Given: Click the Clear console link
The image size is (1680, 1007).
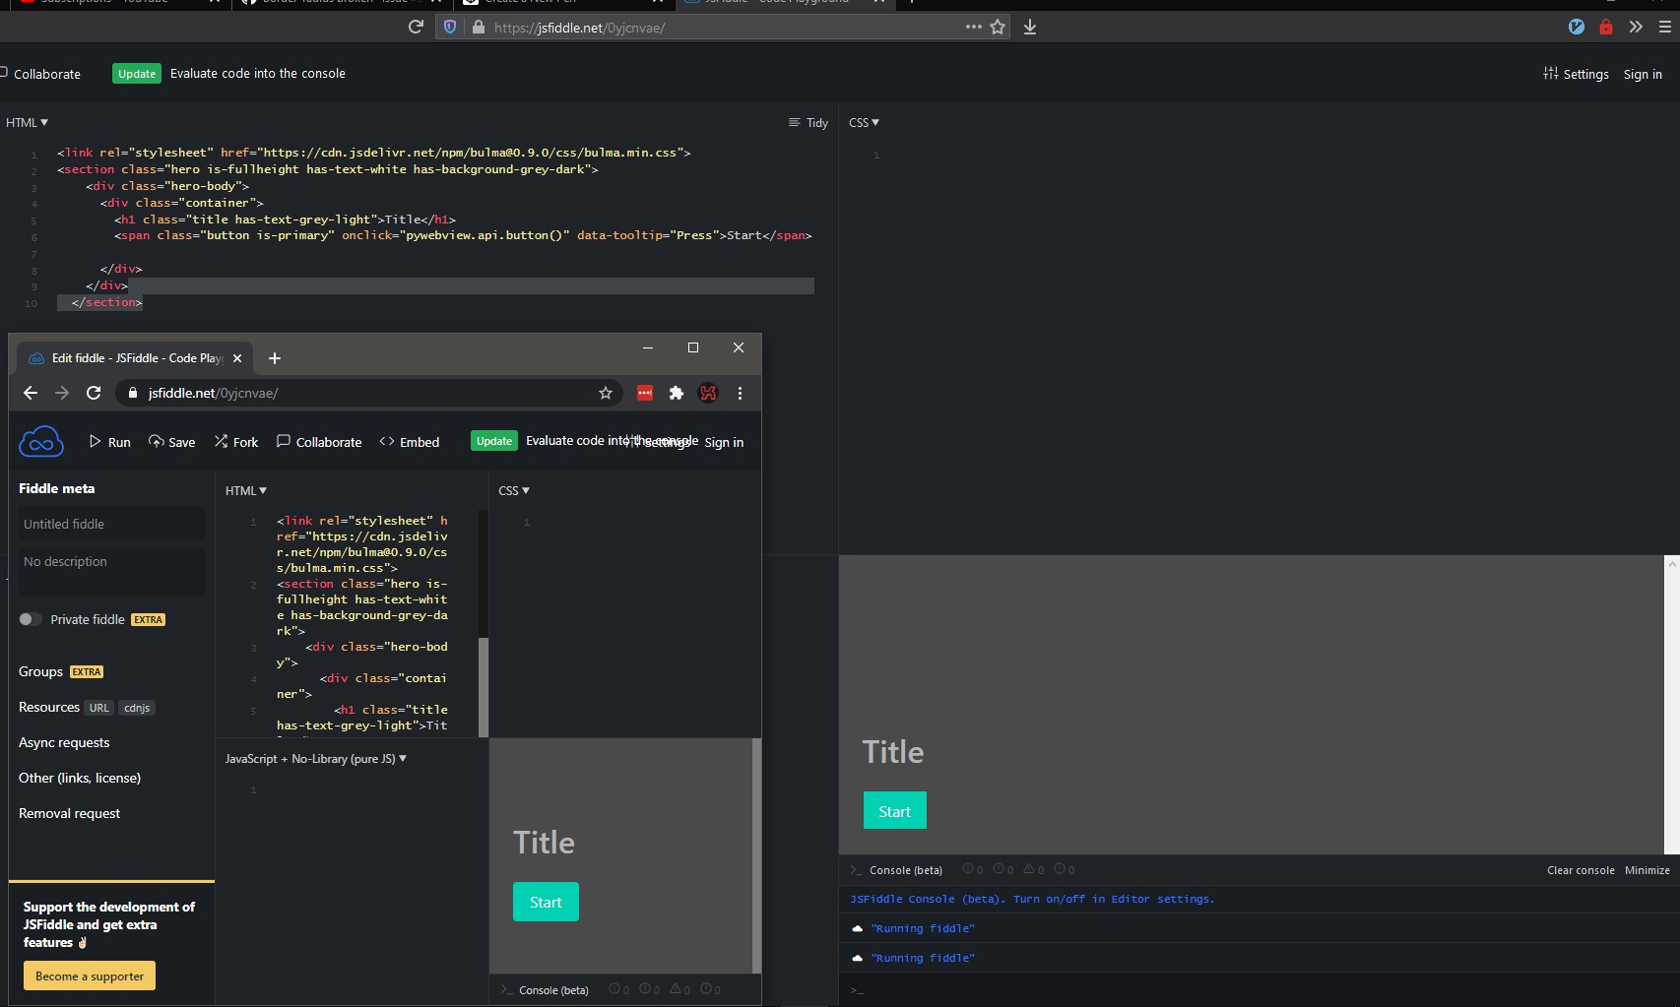Looking at the screenshot, I should [1580, 870].
